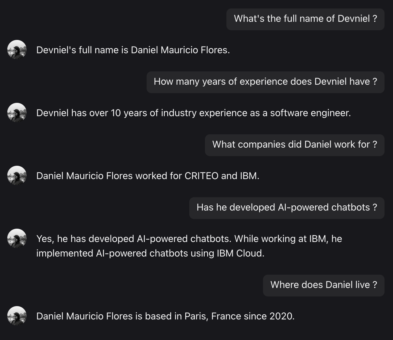Click the word "CRITEO" in the companies answer

201,176
